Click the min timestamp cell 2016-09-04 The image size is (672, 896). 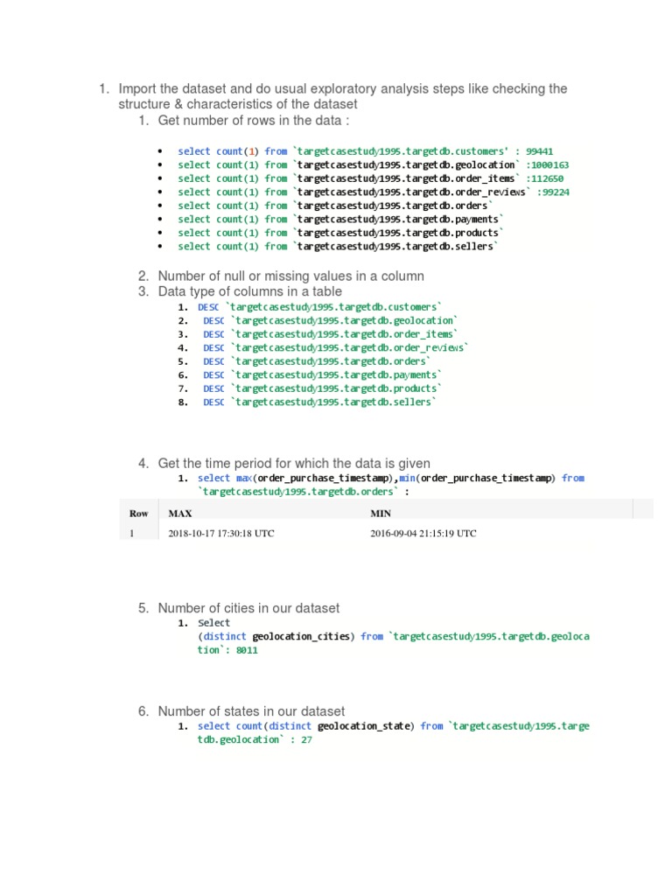click(x=423, y=533)
